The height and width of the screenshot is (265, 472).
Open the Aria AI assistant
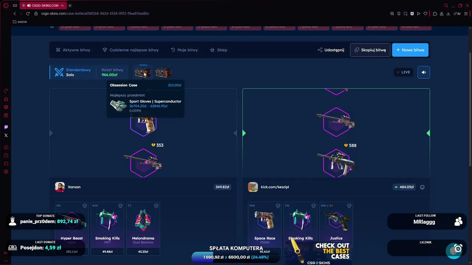(458, 14)
